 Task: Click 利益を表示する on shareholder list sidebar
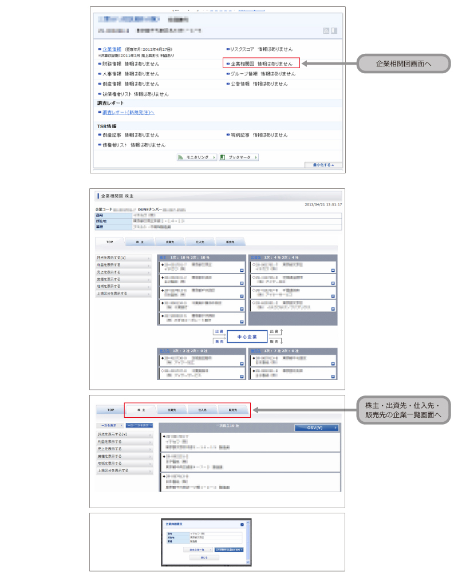pyautogui.click(x=125, y=442)
